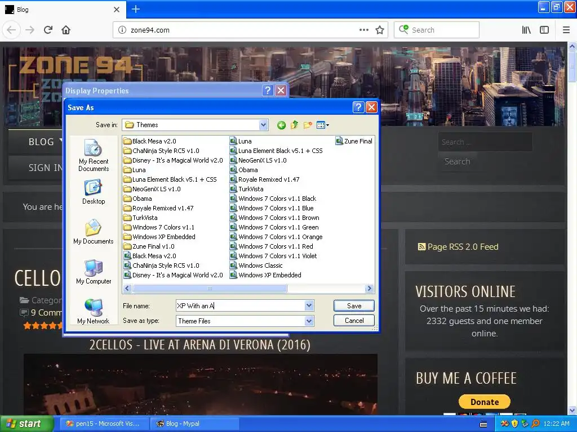Open Page RSS 2.0 Feed link
The height and width of the screenshot is (432, 577).
[458, 247]
